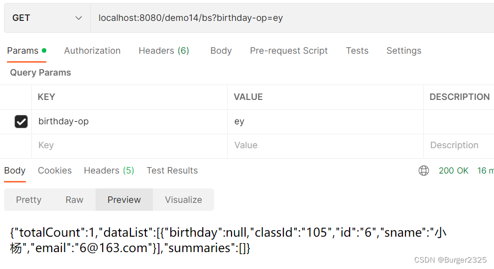Image resolution: width=494 pixels, height=269 pixels.
Task: Show response Cookies tab
Action: pos(55,171)
